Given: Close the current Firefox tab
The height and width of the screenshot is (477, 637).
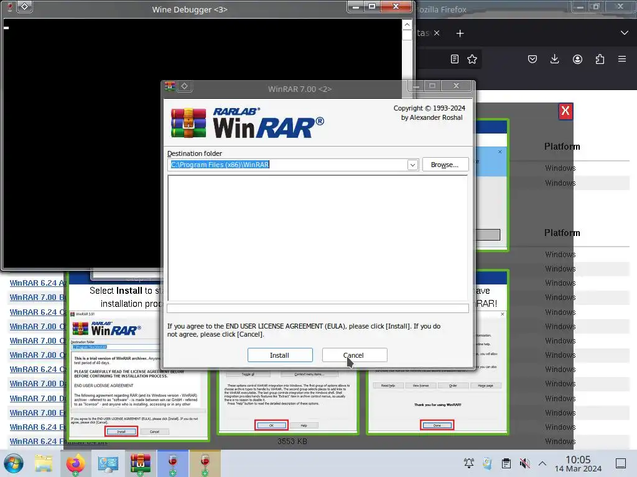Looking at the screenshot, I should click(437, 34).
